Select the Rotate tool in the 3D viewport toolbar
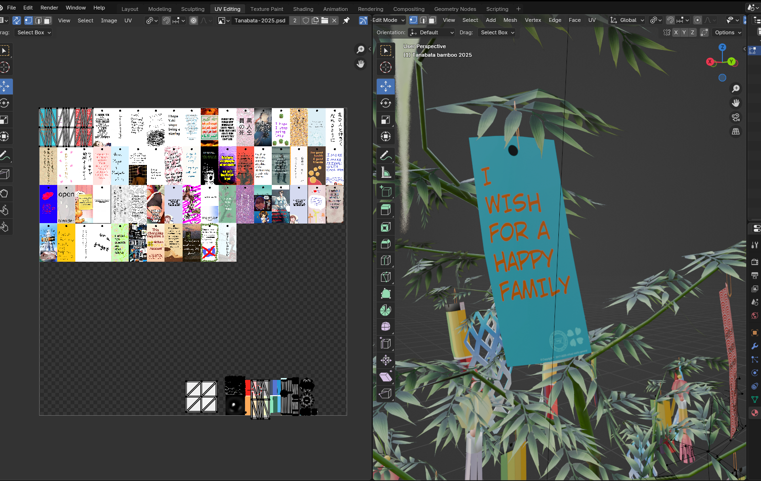The width and height of the screenshot is (761, 481). [386, 103]
